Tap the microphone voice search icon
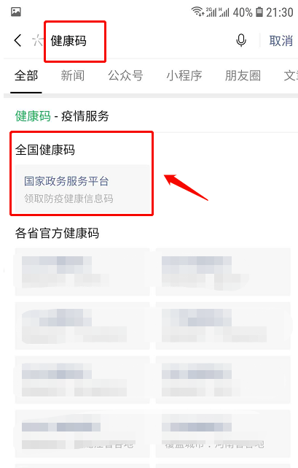Viewport: 298px width, 468px height. coord(241,40)
